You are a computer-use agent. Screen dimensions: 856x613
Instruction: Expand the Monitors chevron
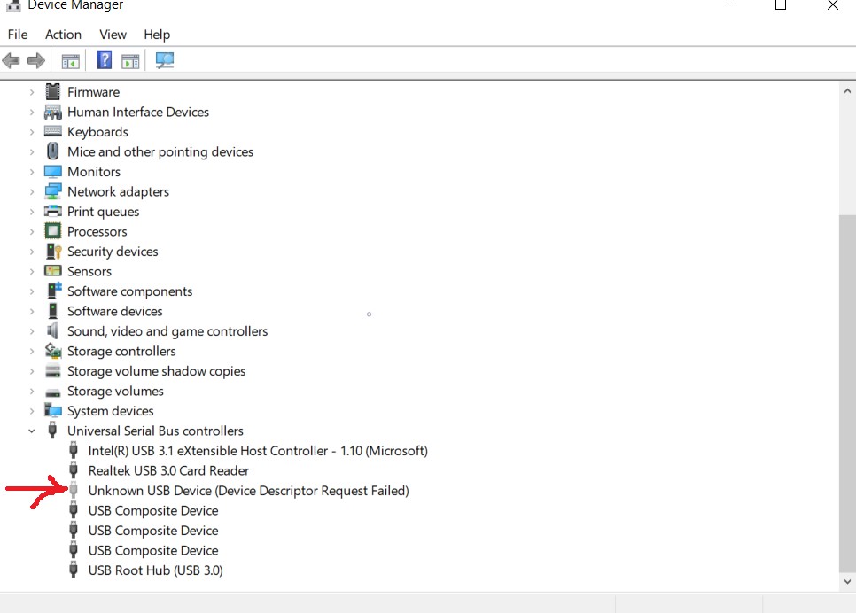click(32, 172)
